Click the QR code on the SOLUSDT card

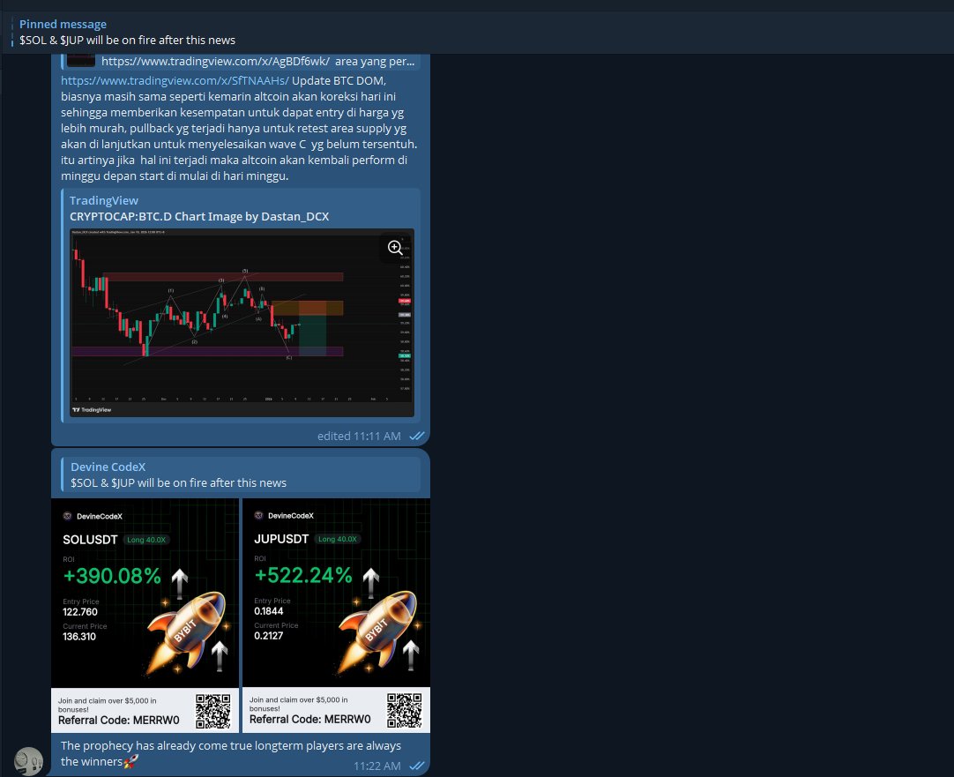213,709
